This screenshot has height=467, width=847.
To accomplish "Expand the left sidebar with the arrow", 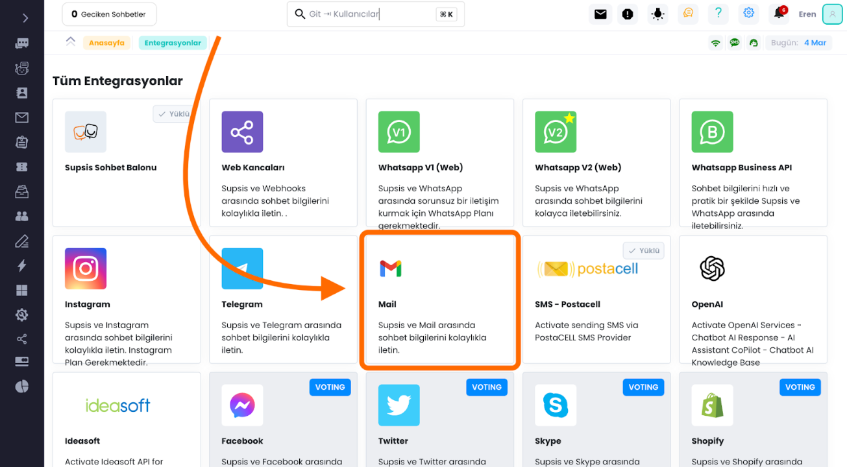I will [25, 18].
